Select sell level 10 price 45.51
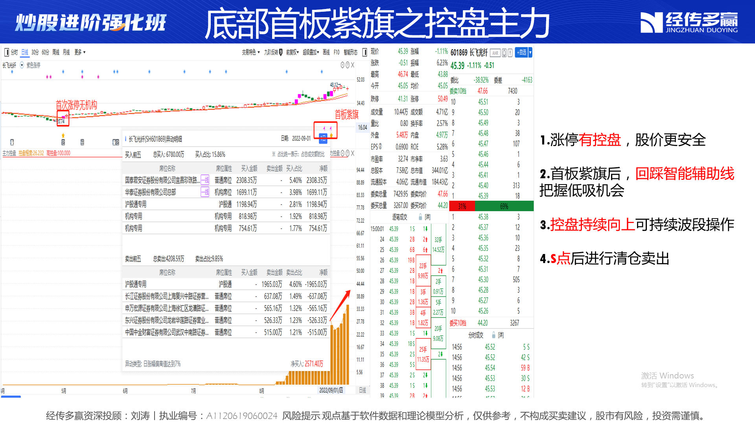 [x=491, y=102]
